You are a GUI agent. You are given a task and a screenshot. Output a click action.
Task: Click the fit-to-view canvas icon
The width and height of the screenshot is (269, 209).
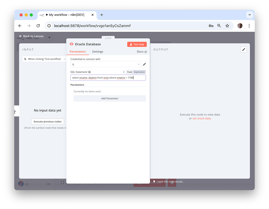click(63, 183)
